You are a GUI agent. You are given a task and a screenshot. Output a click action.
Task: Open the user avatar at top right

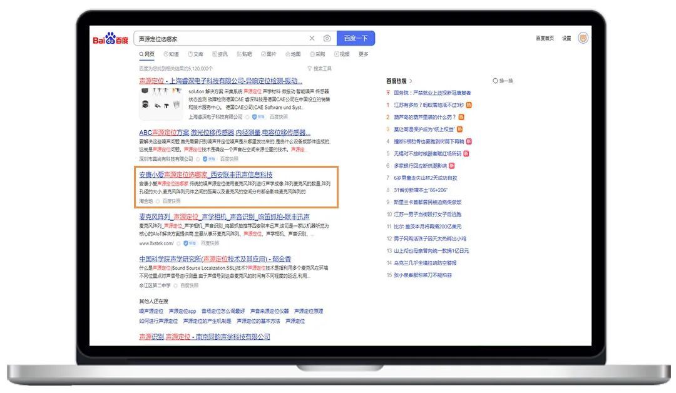(x=583, y=38)
